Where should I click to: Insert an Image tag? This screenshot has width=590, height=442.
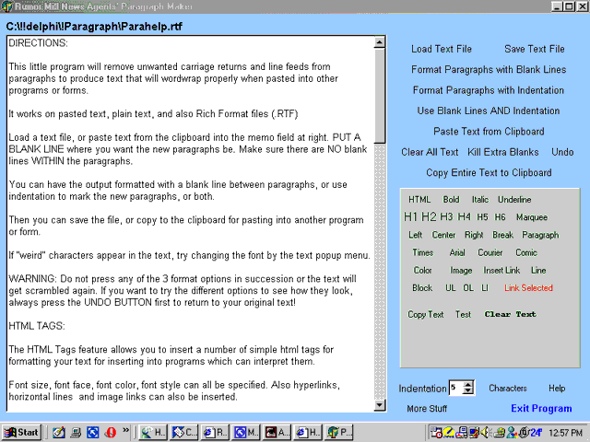coord(461,270)
